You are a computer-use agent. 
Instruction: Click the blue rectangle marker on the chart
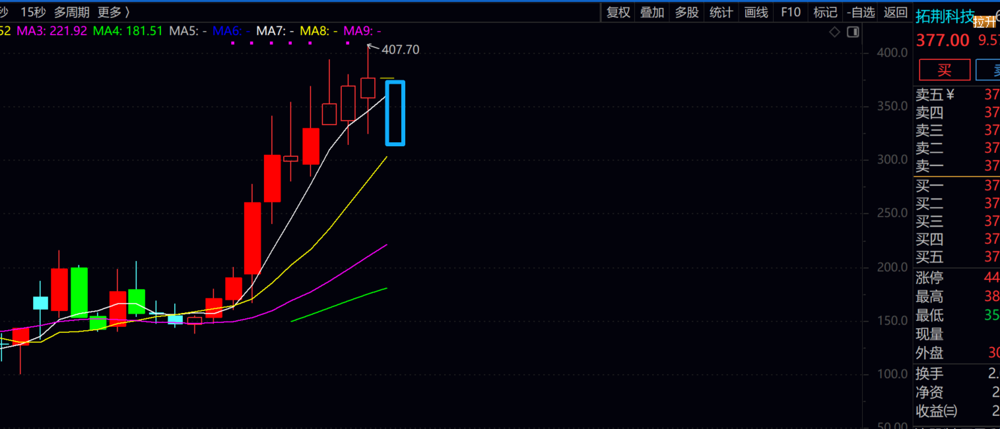pyautogui.click(x=395, y=113)
